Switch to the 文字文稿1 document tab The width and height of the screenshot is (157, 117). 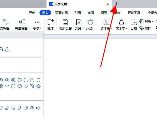tap(61, 4)
